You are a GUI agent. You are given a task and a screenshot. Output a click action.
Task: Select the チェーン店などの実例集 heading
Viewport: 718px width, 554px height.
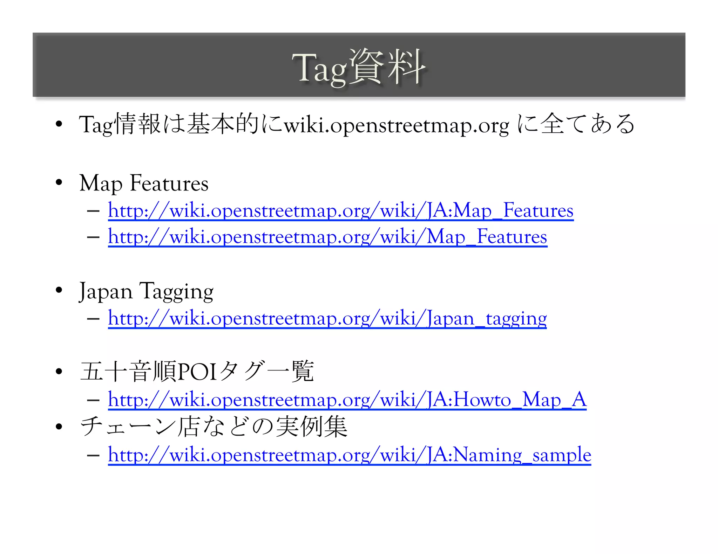coord(214,427)
